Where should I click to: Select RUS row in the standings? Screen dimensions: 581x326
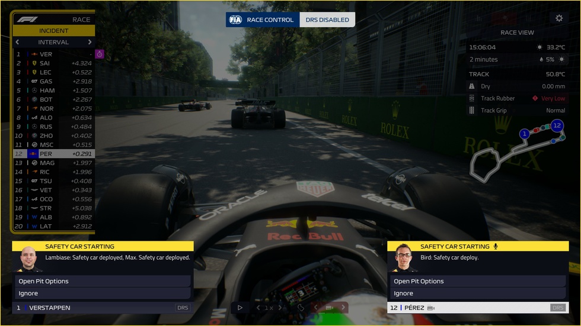[54, 127]
